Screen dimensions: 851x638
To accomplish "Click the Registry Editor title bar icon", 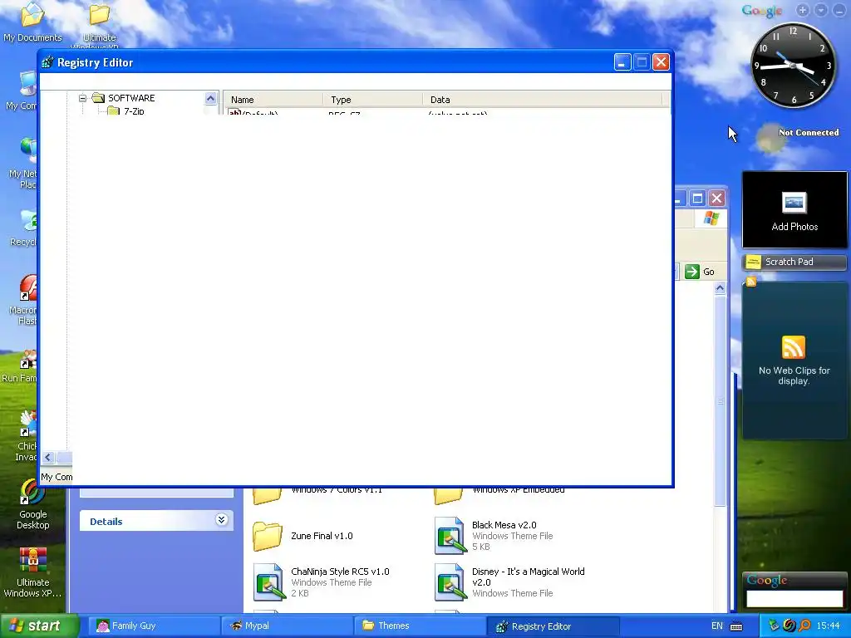I will tap(47, 62).
